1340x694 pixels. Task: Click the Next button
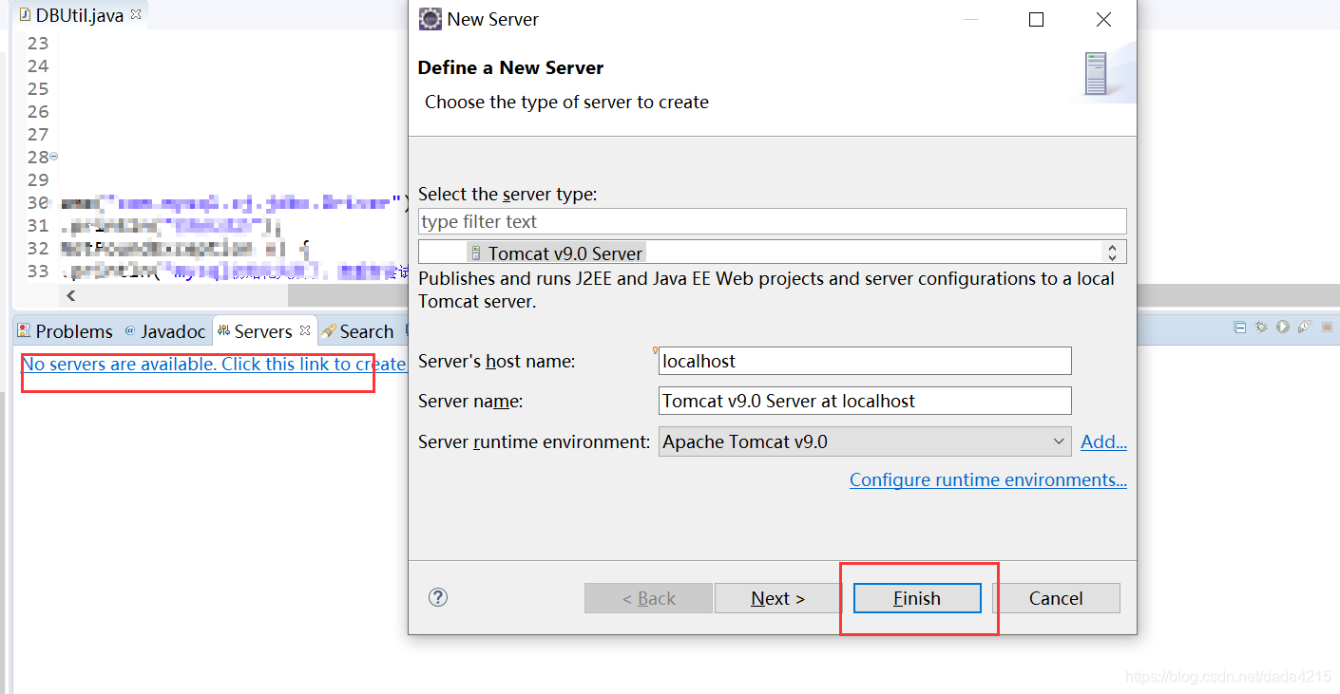pyautogui.click(x=777, y=598)
